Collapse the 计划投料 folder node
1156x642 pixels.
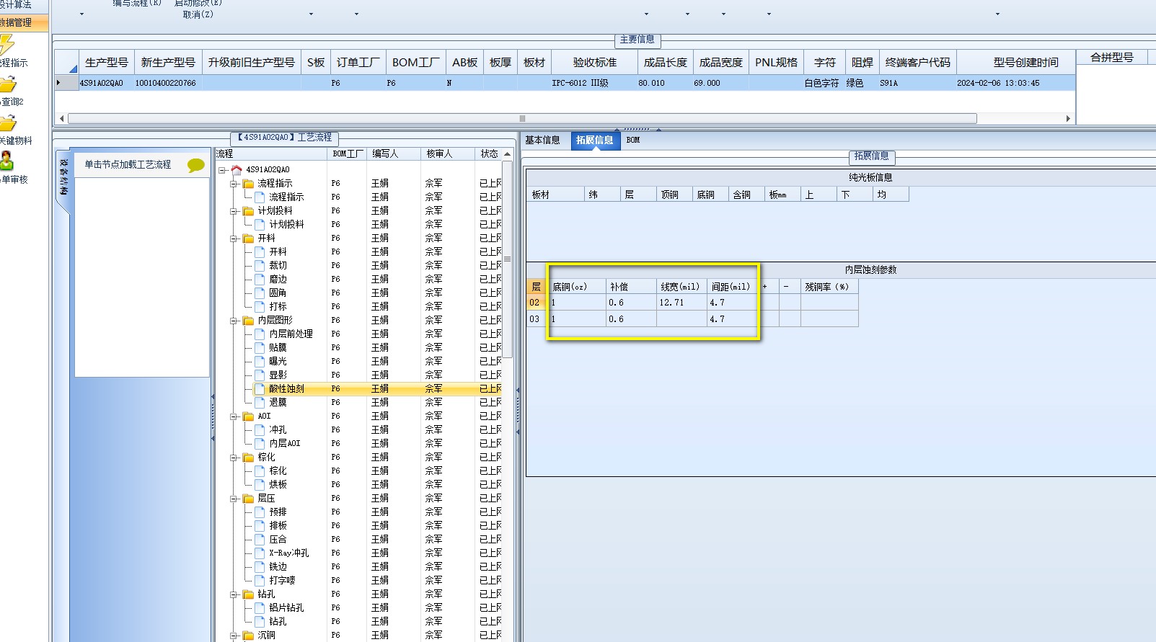[234, 211]
